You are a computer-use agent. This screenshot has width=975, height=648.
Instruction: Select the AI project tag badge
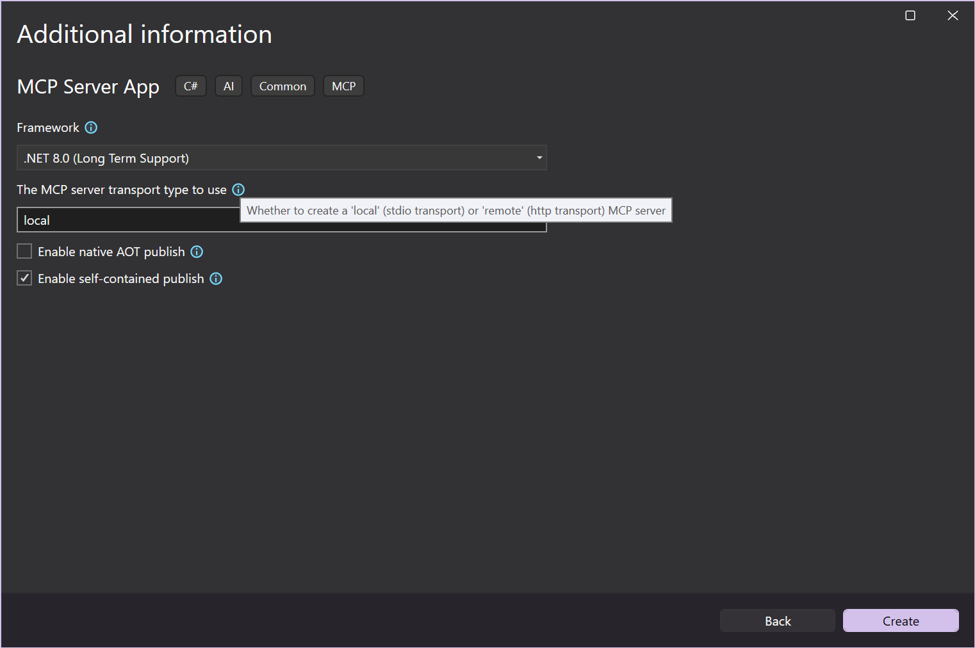point(228,86)
